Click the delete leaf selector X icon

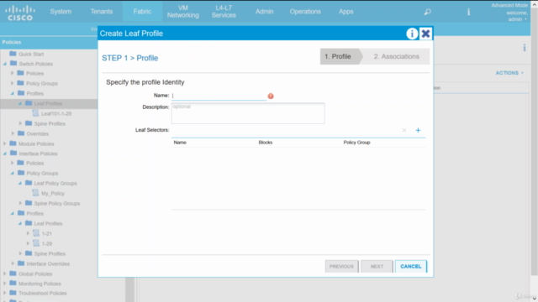point(403,130)
